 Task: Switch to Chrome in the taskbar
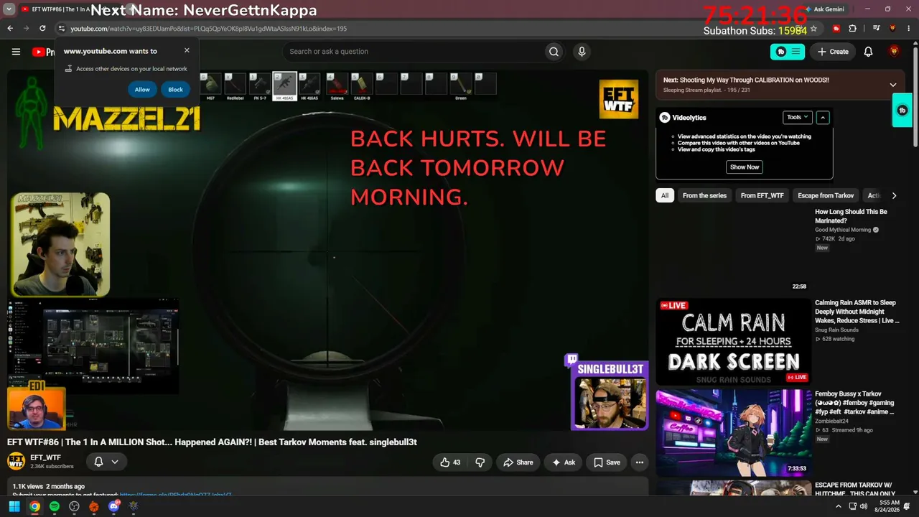pyautogui.click(x=34, y=507)
